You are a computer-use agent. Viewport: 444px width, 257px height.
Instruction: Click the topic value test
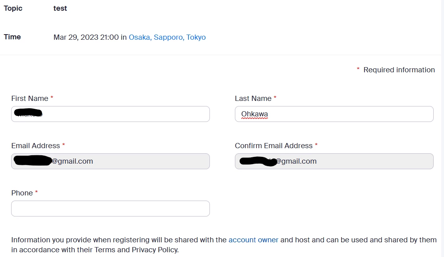[x=60, y=8]
